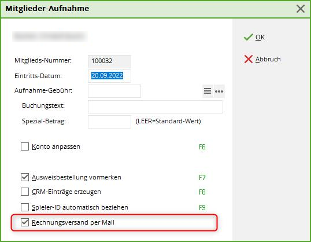Cancel using the red X Abbruch
This screenshot has height=242, width=311.
(262, 59)
